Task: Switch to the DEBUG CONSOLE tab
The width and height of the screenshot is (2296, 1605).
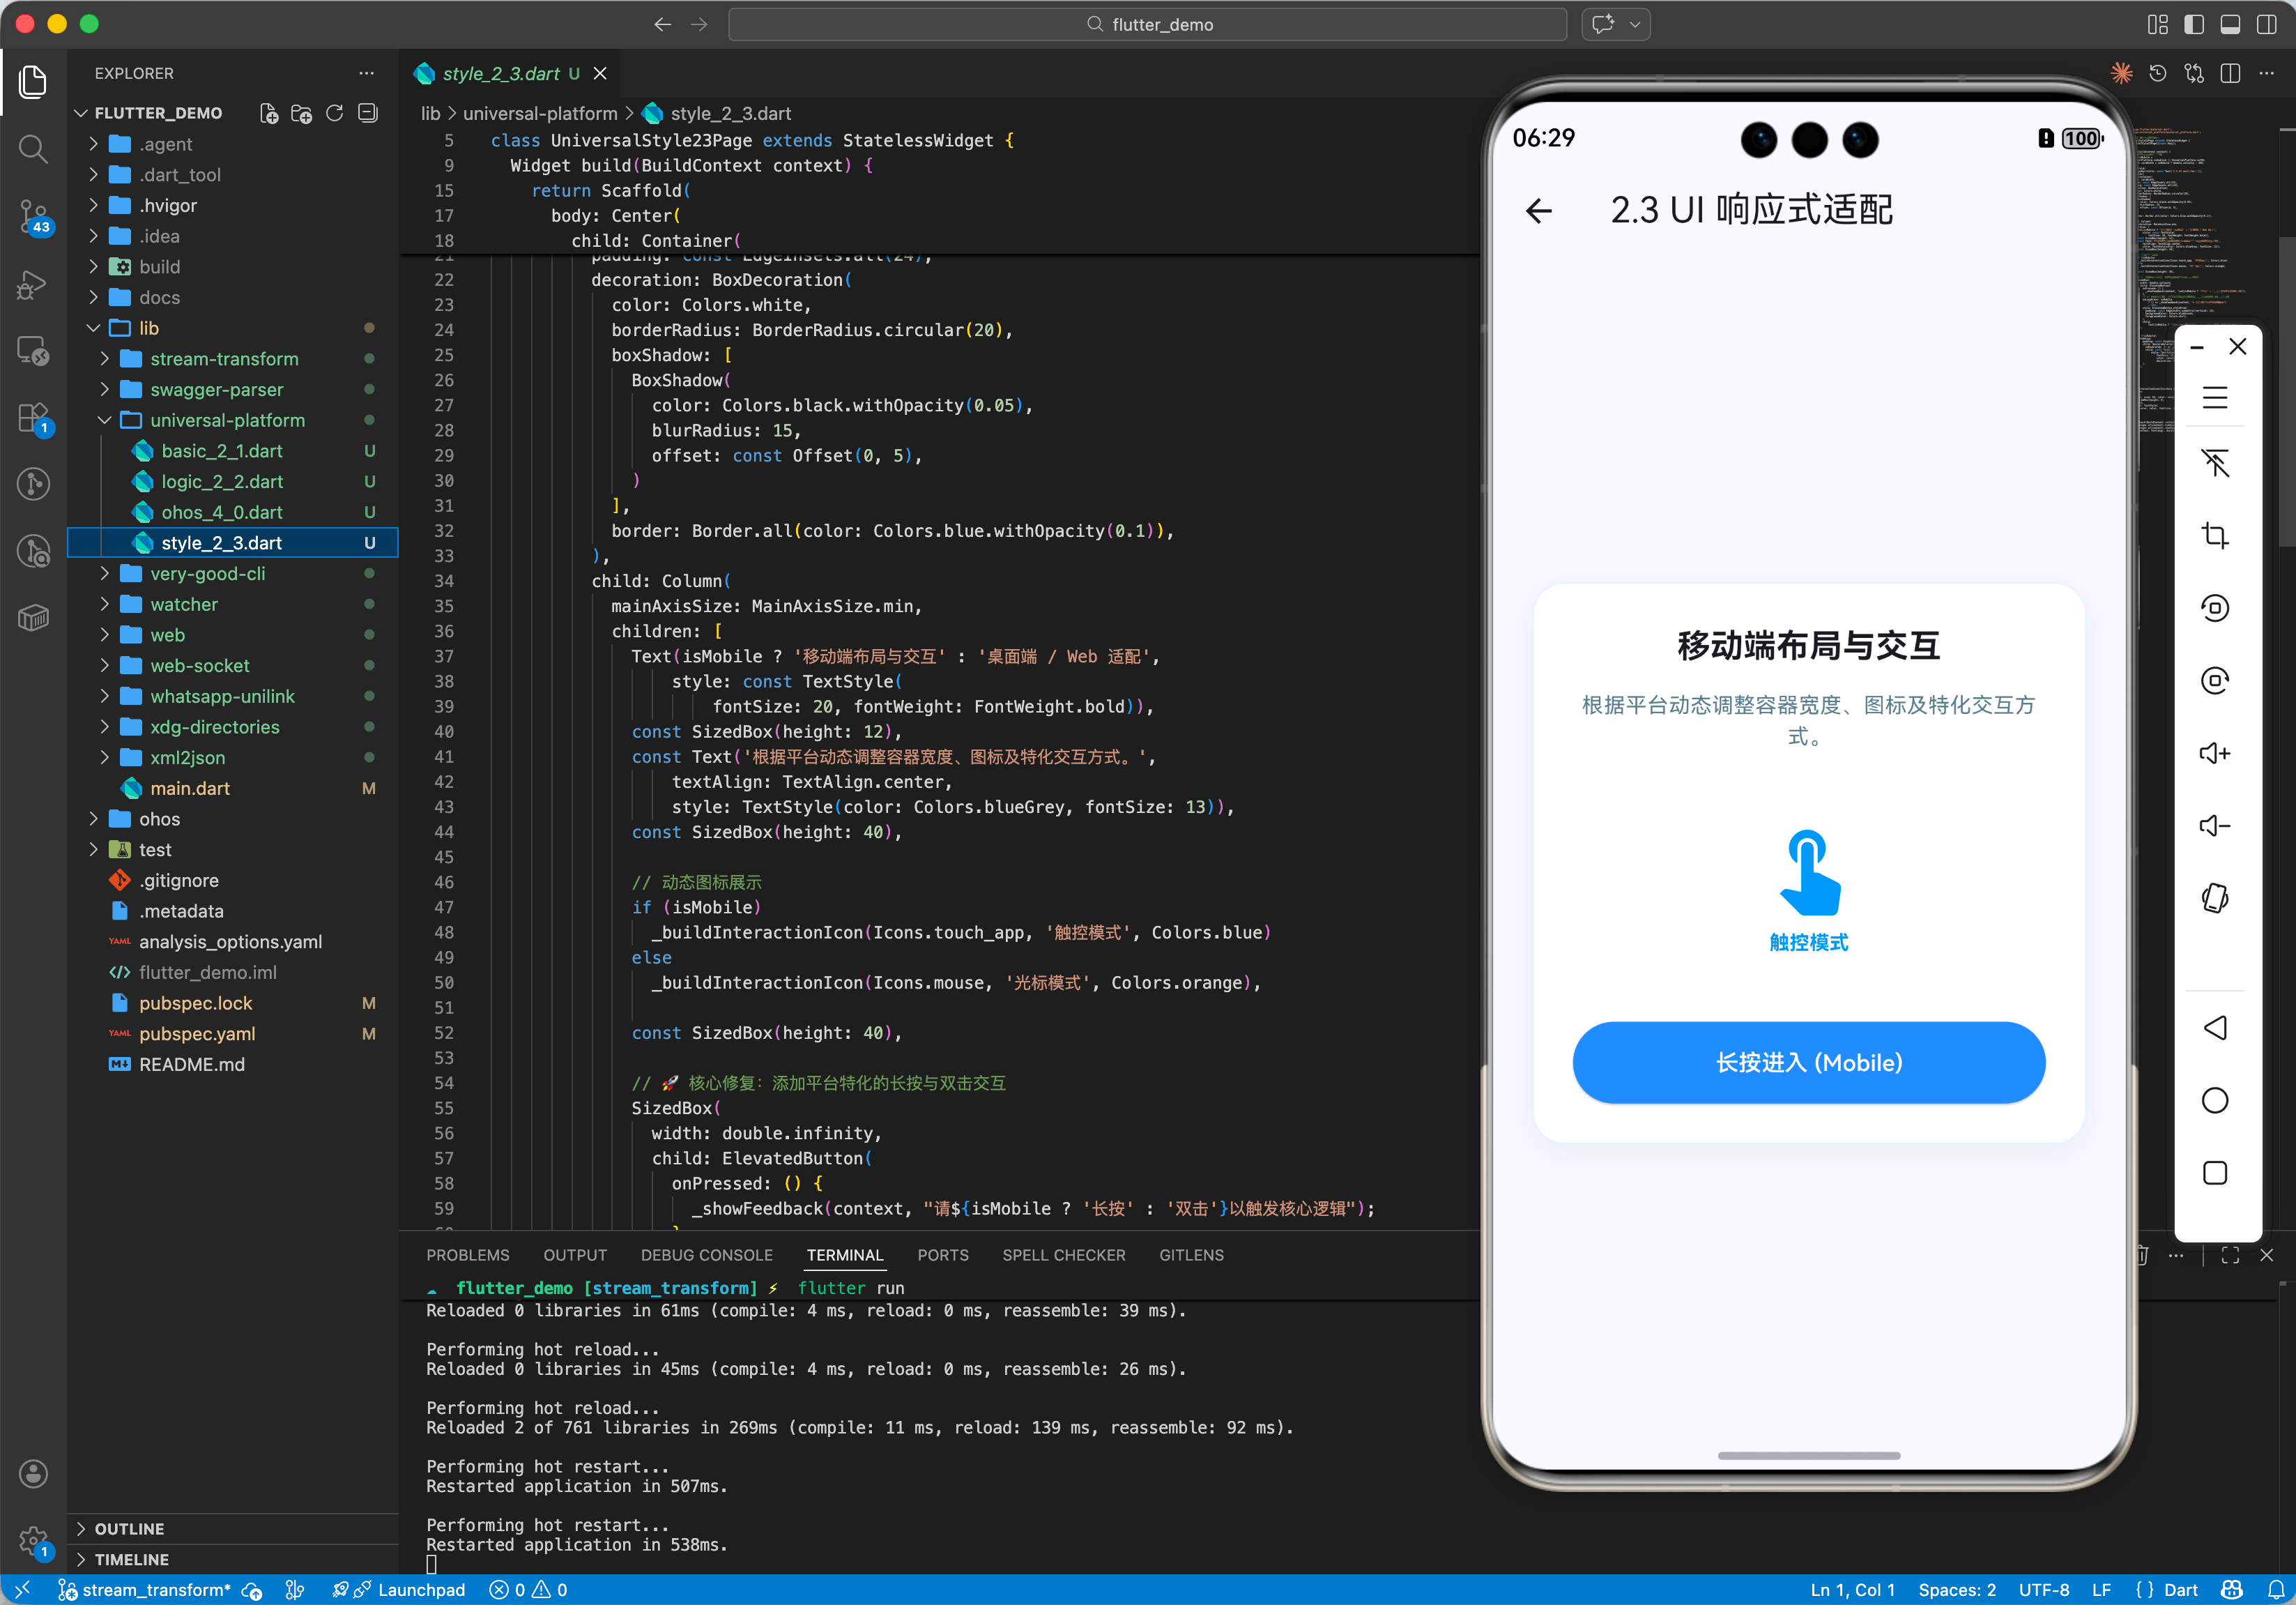Action: [x=706, y=1255]
